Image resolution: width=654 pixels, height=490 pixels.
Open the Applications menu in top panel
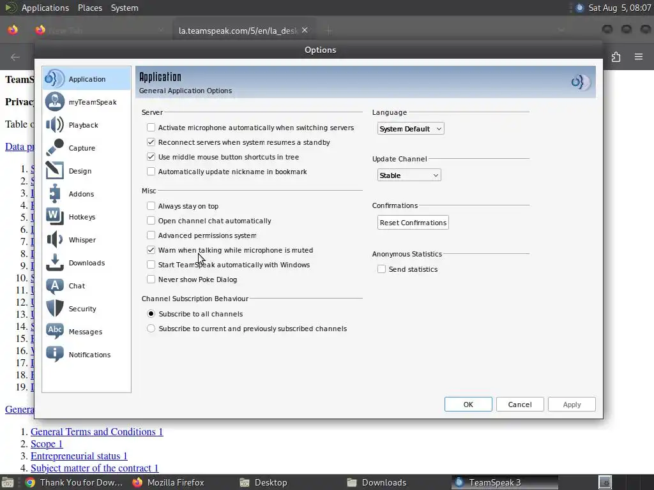[45, 8]
